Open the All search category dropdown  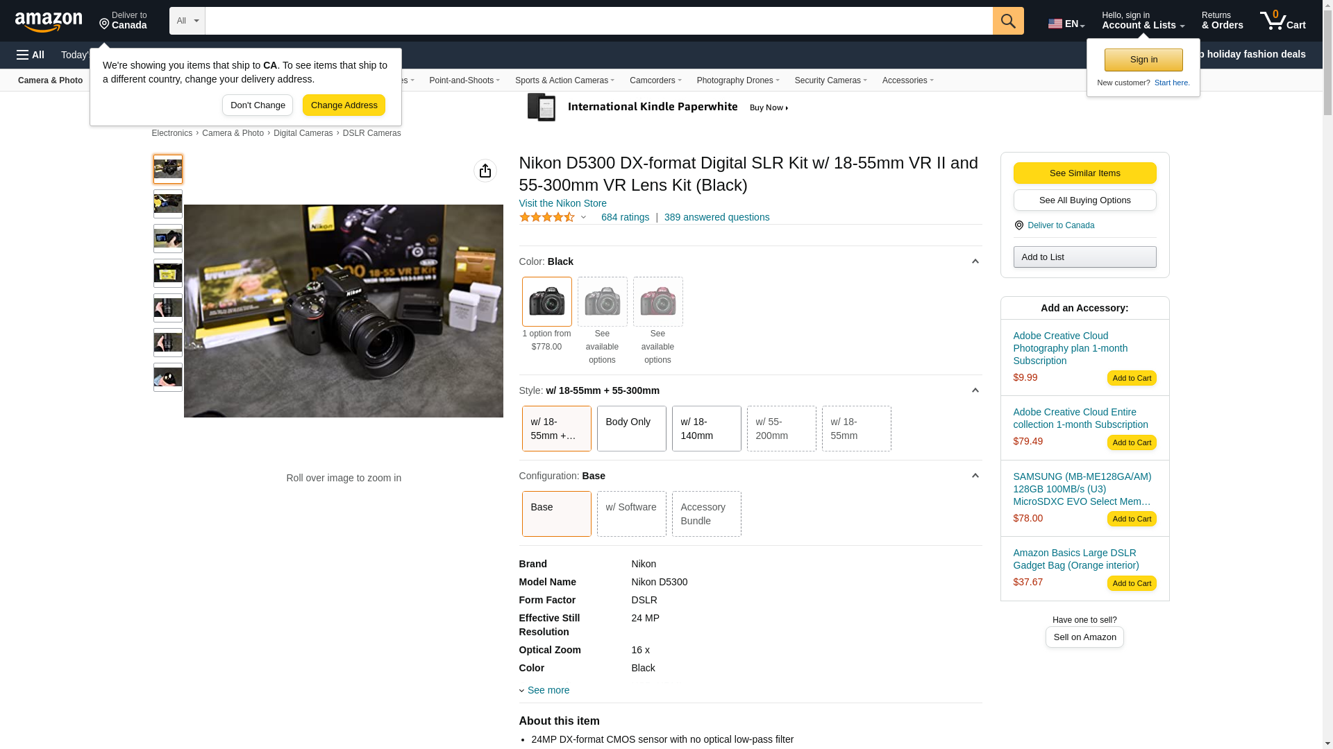pyautogui.click(x=187, y=21)
